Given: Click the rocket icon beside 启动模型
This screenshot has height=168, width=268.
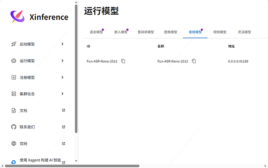Looking at the screenshot, I should point(14,44).
